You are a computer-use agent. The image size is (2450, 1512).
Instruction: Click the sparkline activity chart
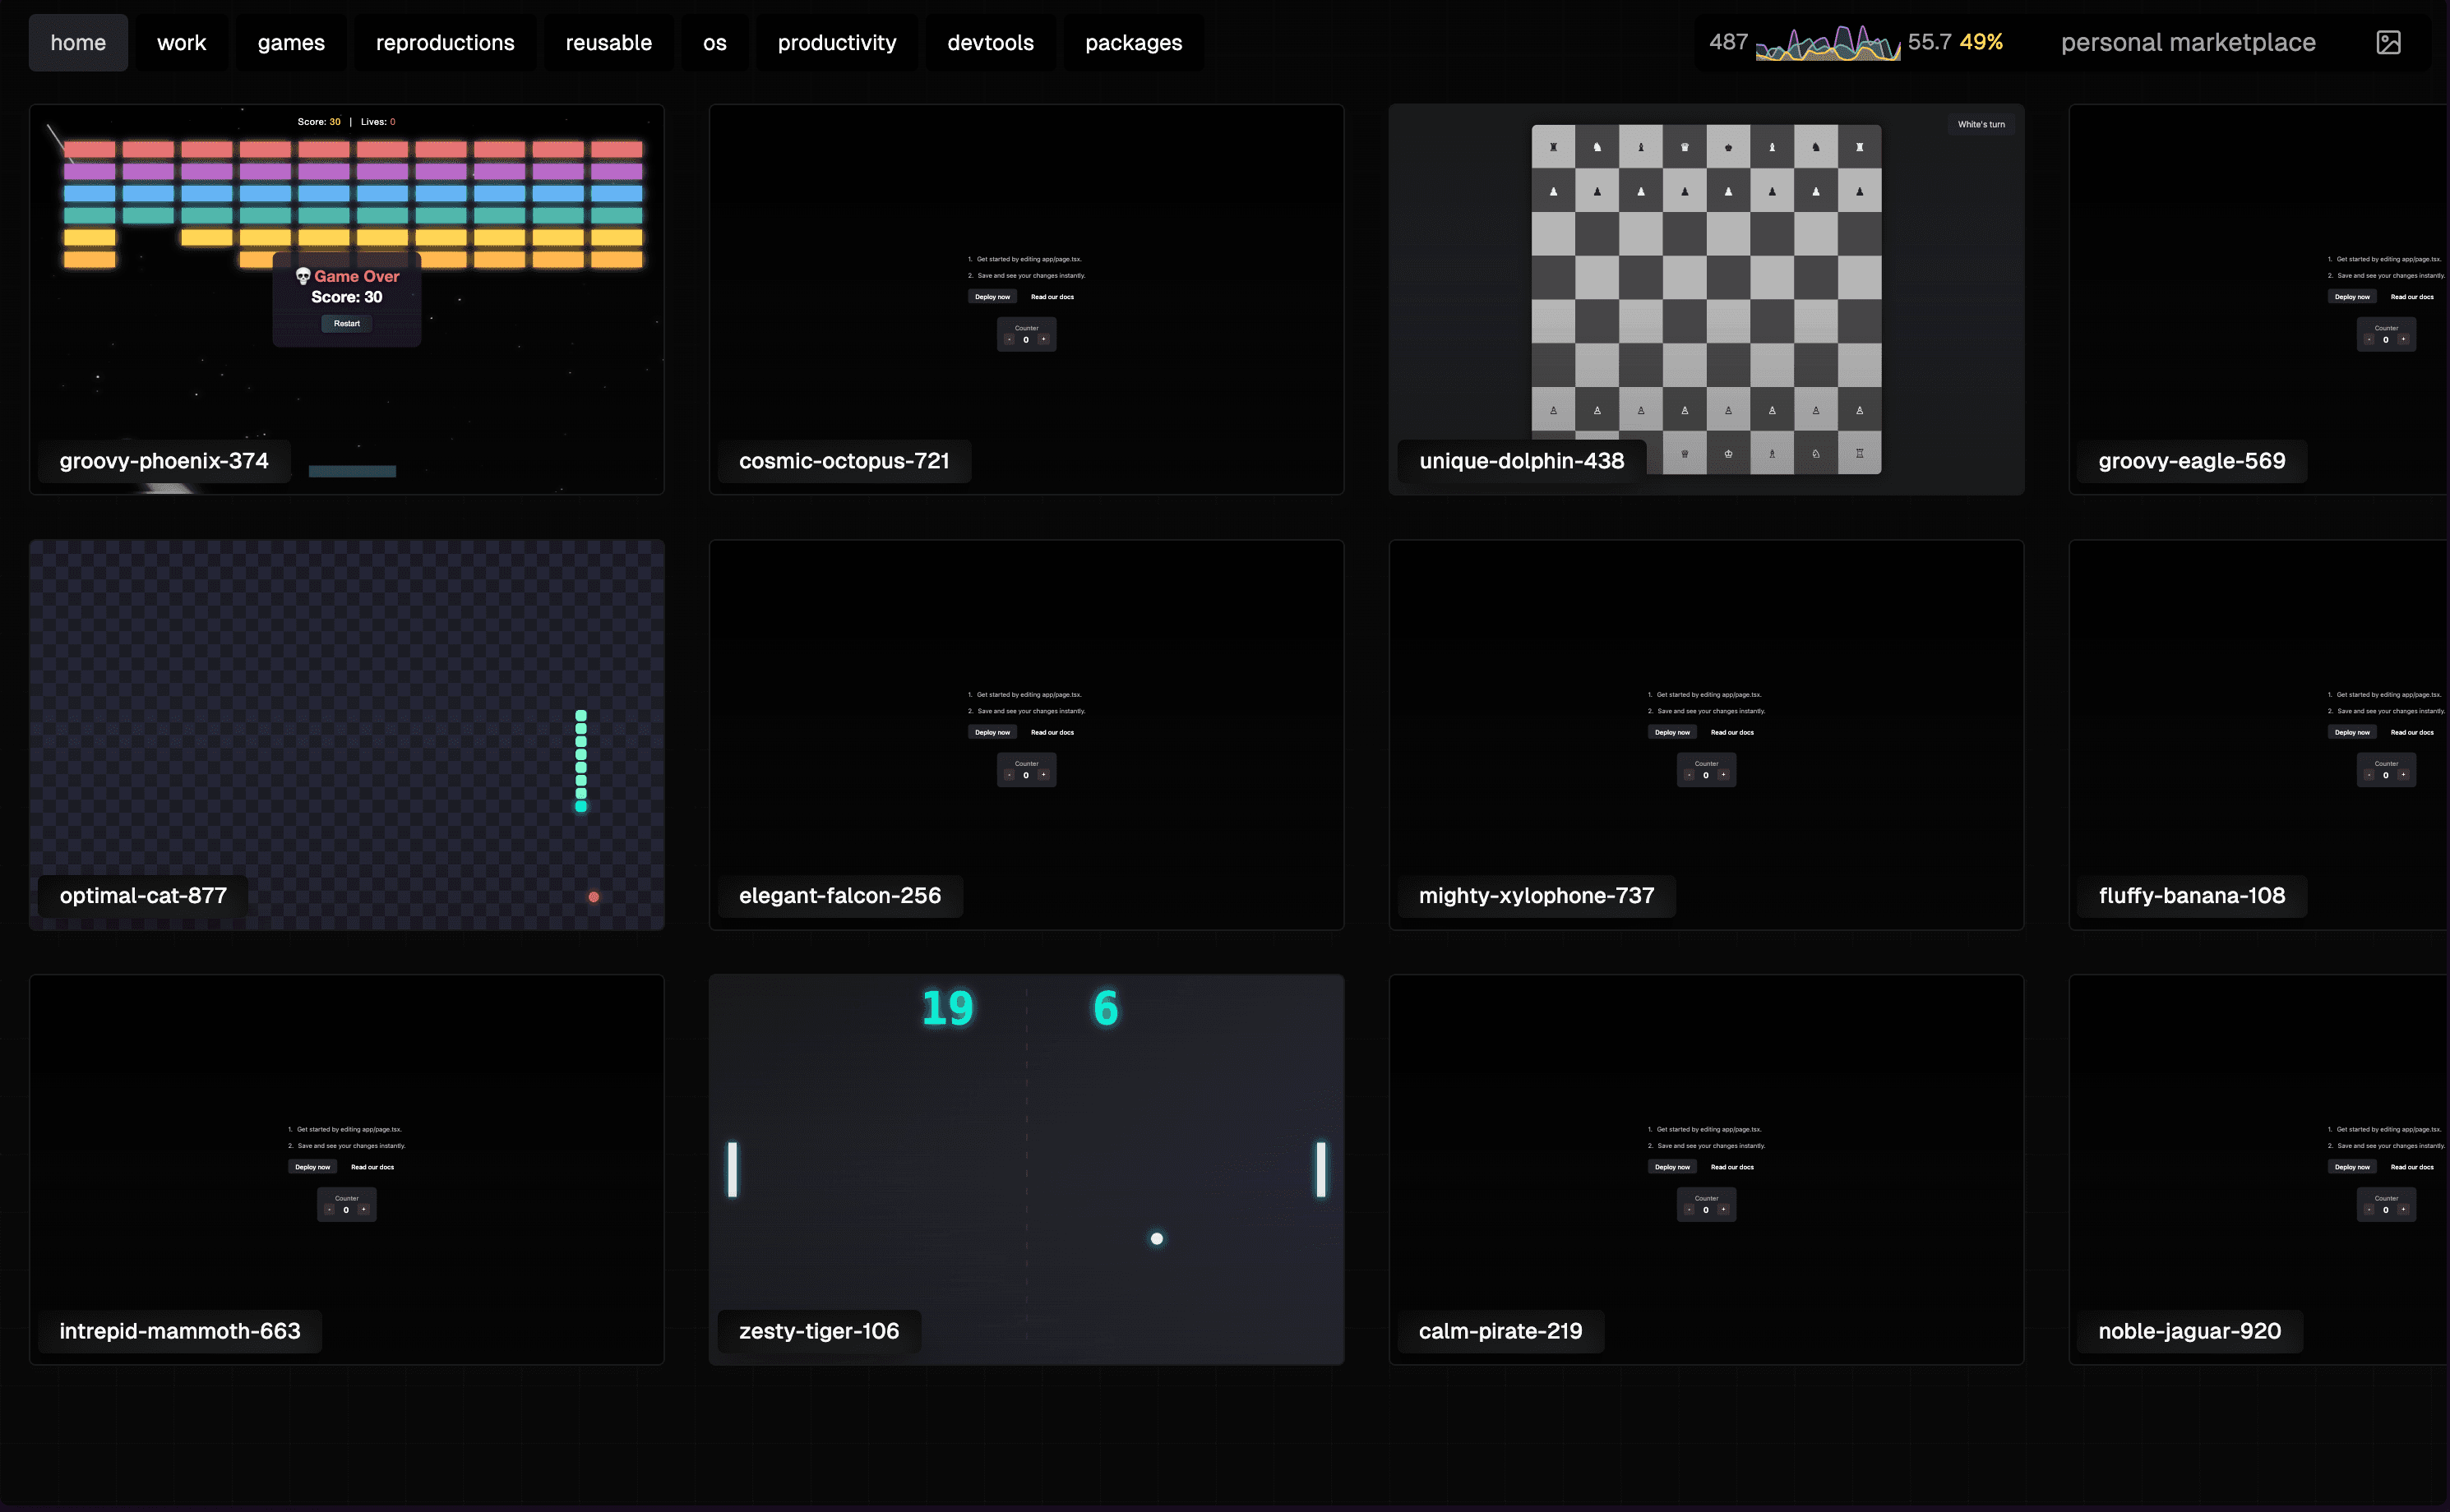click(x=1828, y=43)
